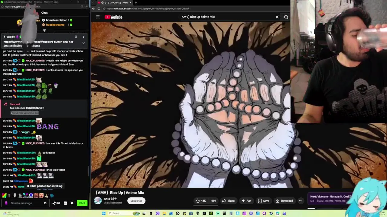Open File Explorer from the taskbar
Viewport: 387px width, 217px height.
click(164, 213)
